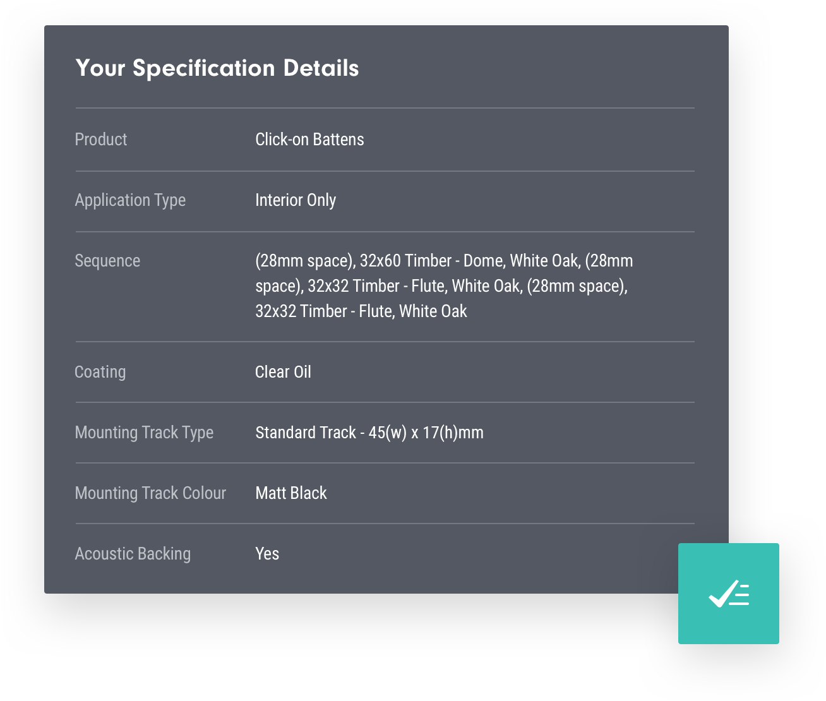The image size is (826, 701).
Task: Select the 'Click-on Battens' product value
Action: click(309, 139)
